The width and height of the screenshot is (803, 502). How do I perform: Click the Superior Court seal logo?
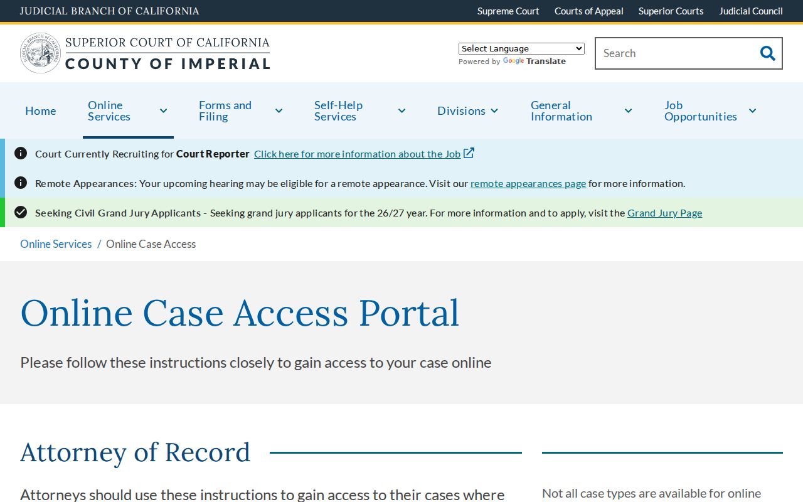pyautogui.click(x=41, y=53)
